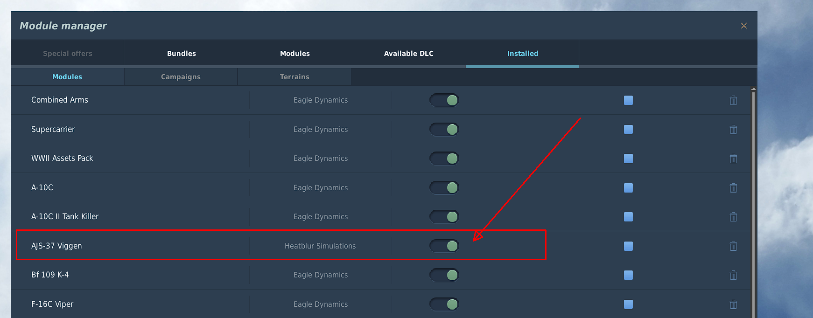Click the blue square for A-10C II Tank Killer
The image size is (813, 318).
coord(629,217)
